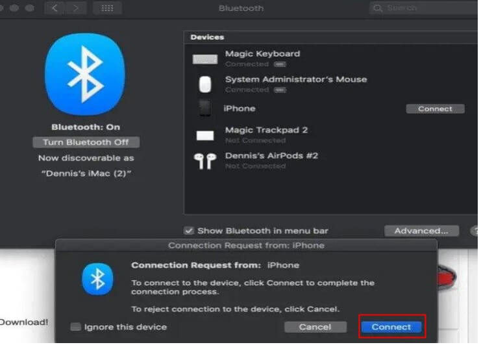Select Dennis's AirPods #2 name
The height and width of the screenshot is (347, 481).
271,156
